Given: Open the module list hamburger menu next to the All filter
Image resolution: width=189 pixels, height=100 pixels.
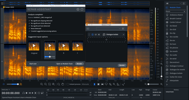Looking at the screenshot, I should pos(184,3).
